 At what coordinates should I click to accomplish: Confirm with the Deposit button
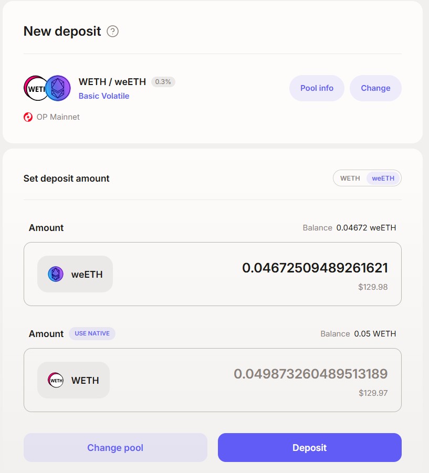(x=309, y=448)
